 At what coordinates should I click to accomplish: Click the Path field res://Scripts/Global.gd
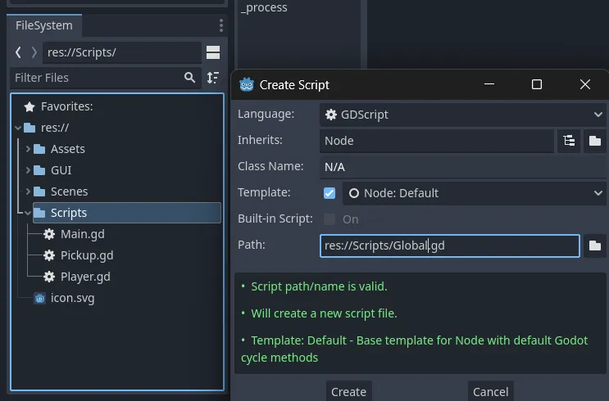point(450,246)
